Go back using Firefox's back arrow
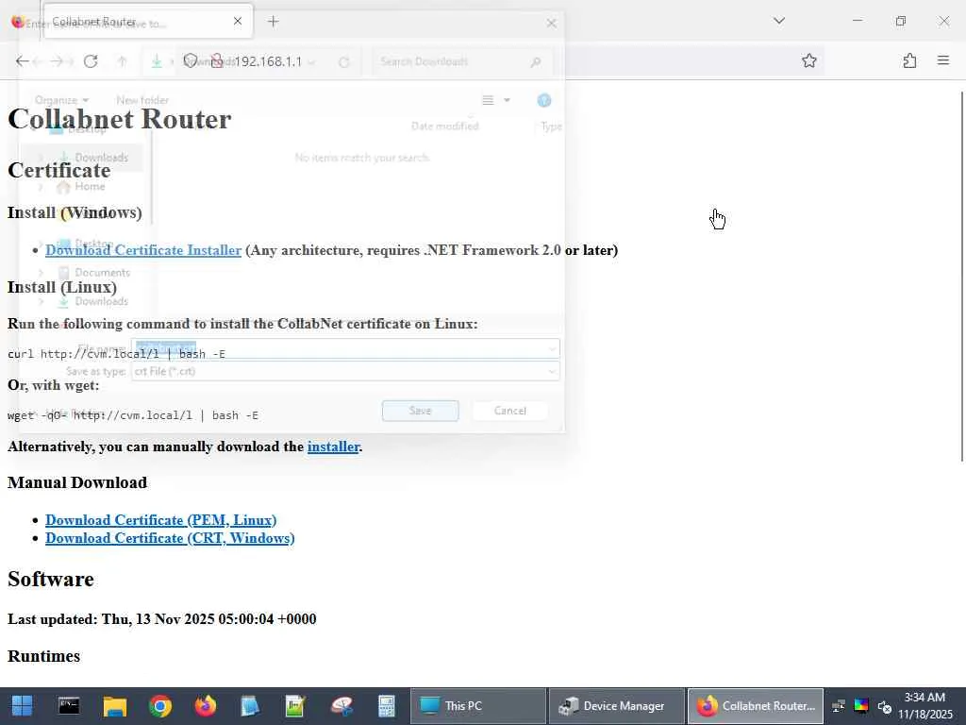 [23, 61]
